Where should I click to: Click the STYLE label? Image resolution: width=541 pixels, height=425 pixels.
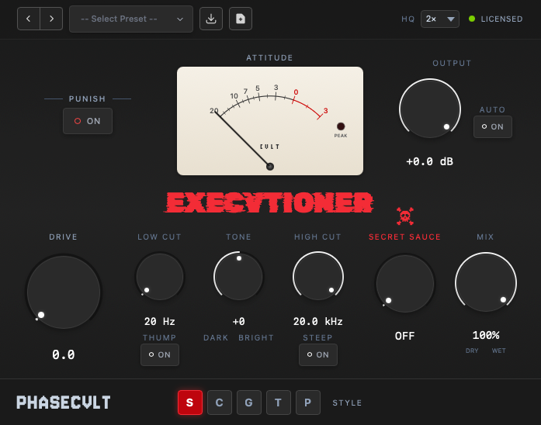pyautogui.click(x=347, y=403)
